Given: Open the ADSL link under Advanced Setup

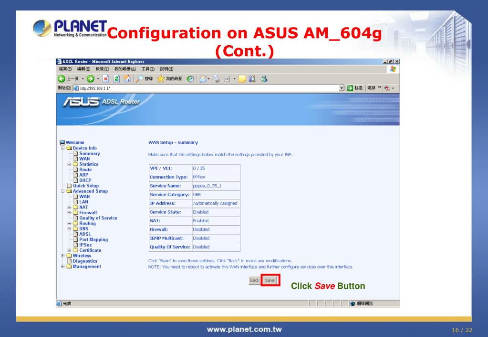Looking at the screenshot, I should 85,234.
